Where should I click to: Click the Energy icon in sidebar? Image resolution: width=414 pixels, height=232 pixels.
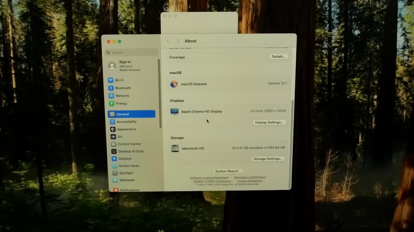[x=111, y=103]
